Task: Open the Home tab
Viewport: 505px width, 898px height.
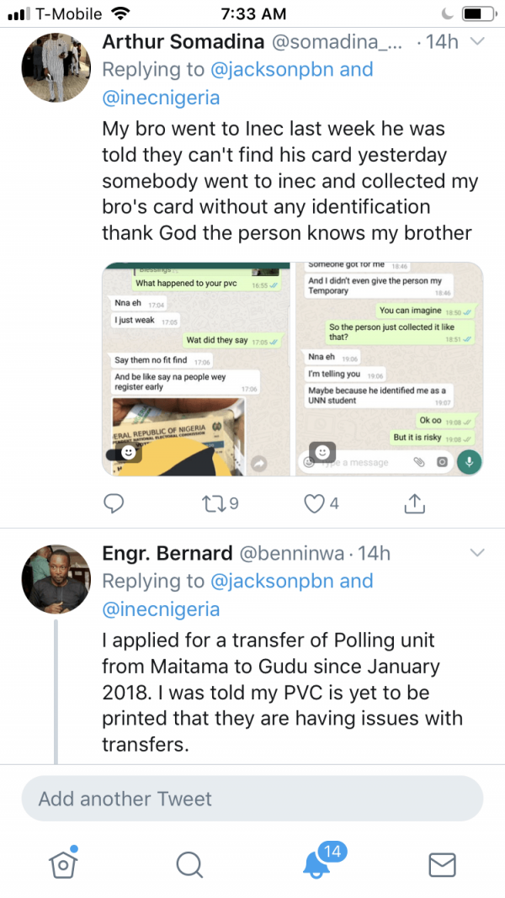Action: 63,861
